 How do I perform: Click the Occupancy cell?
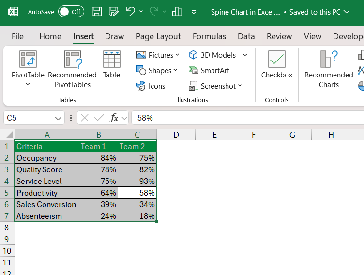pyautogui.click(x=47, y=158)
